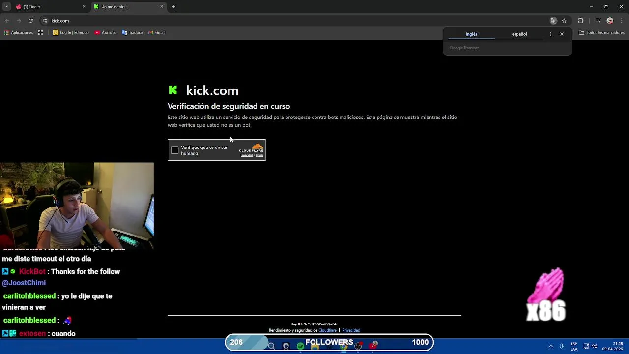Click the green Kick logo icon
629x354 pixels.
point(173,90)
